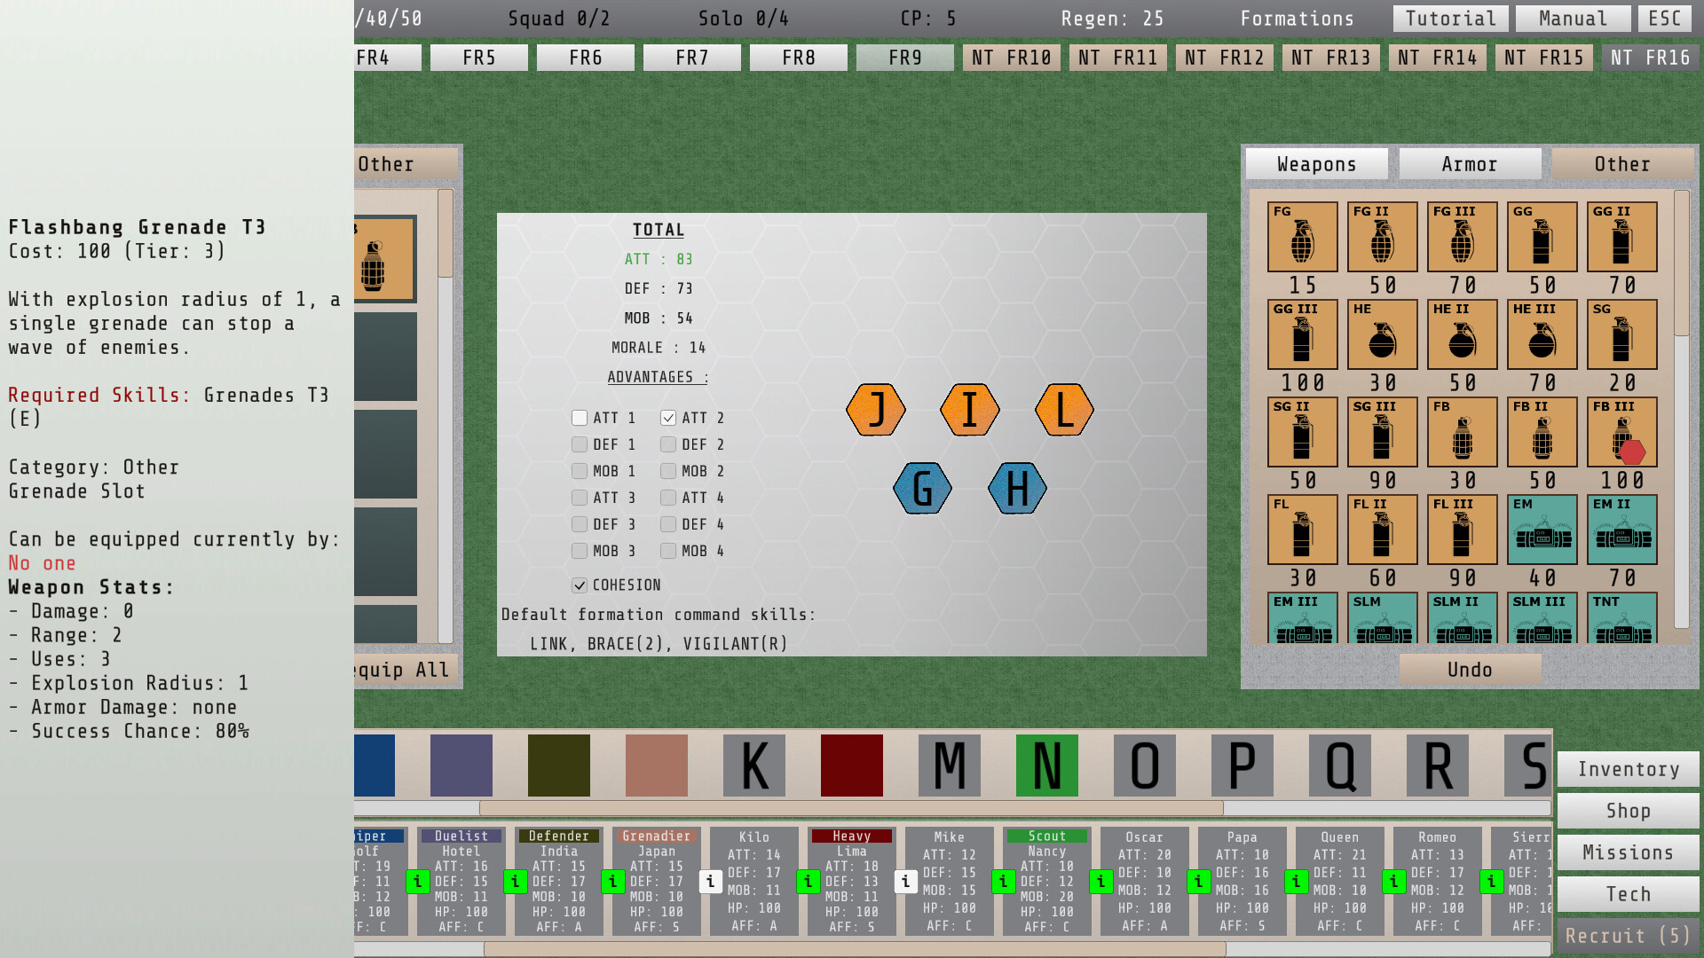1704x958 pixels.
Task: Enable the ATT 1 advantage checkbox
Action: (x=580, y=418)
